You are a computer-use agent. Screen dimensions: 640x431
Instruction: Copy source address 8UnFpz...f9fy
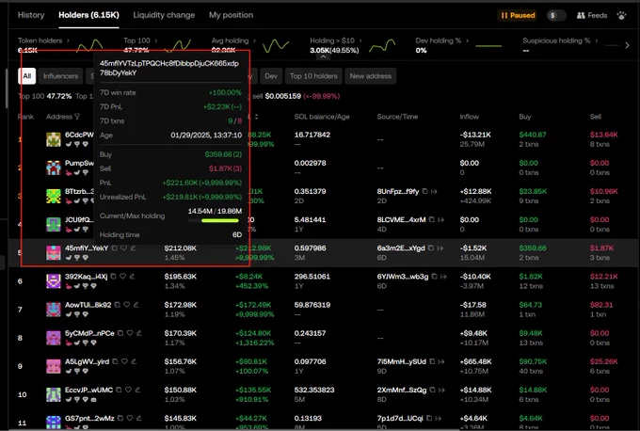[424, 191]
